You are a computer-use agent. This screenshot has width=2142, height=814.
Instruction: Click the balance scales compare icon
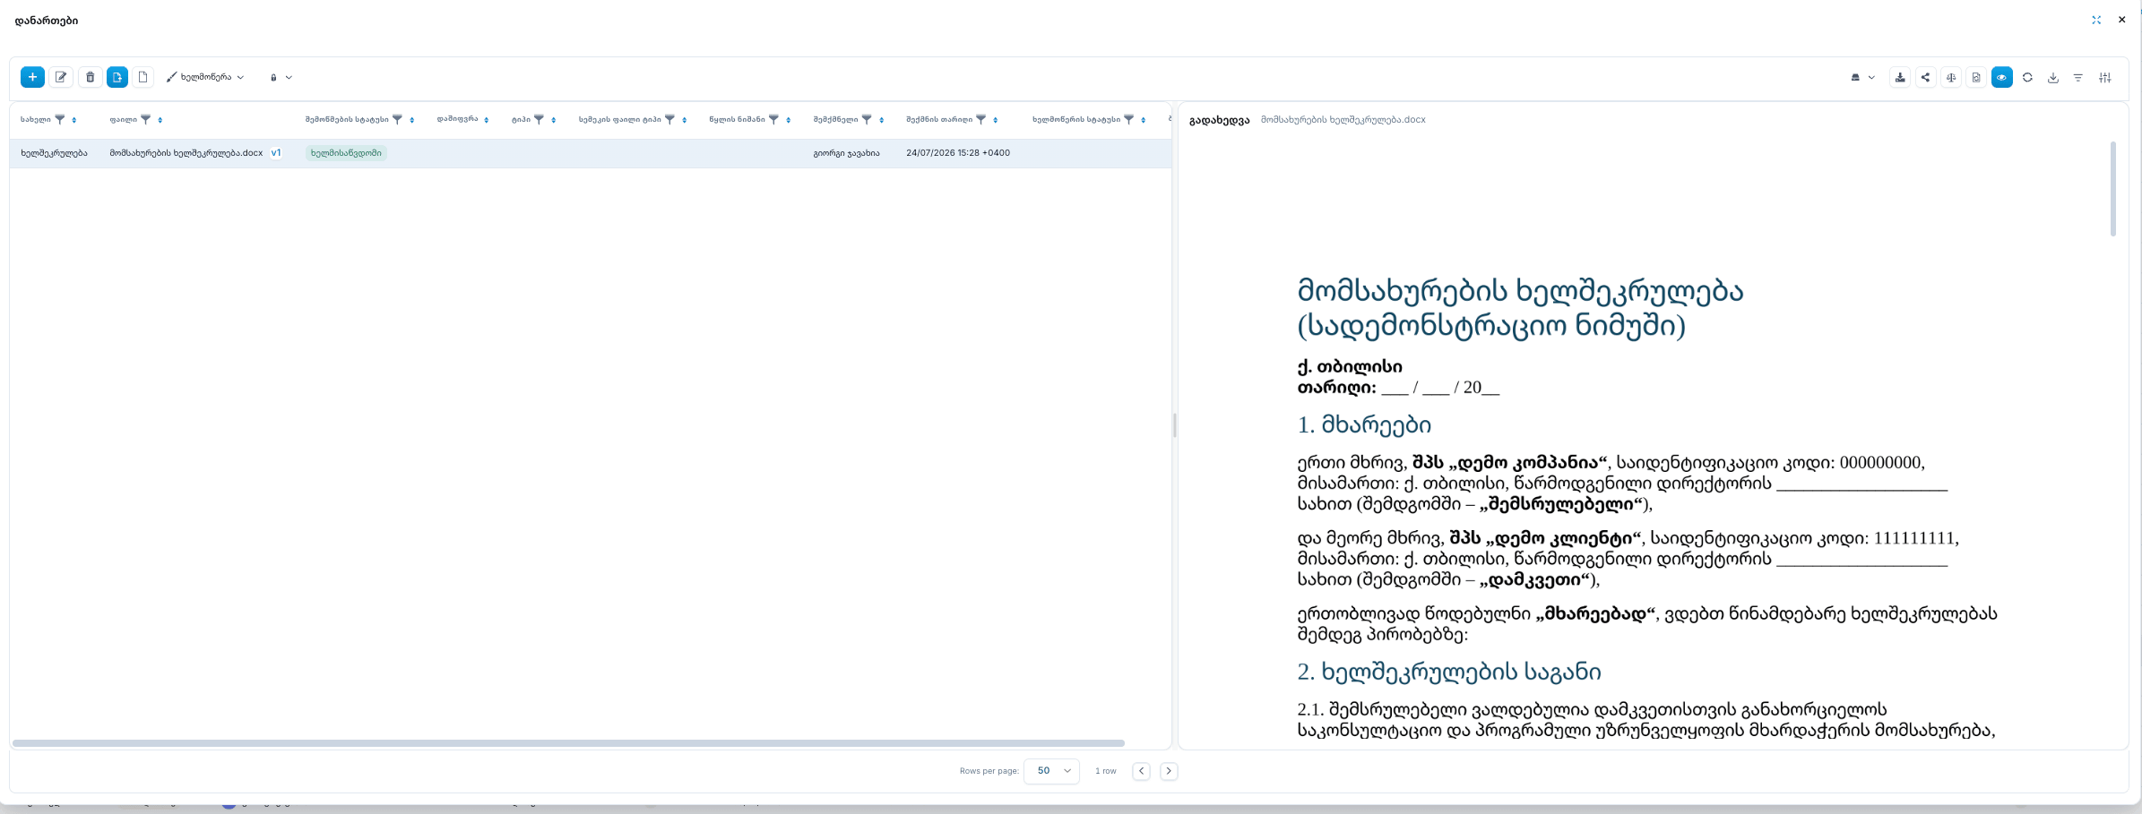[x=1951, y=77]
